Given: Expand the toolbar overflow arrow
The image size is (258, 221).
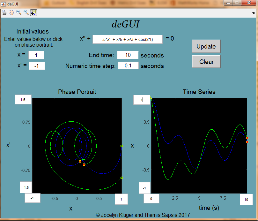Looking at the screenshot, I should [253, 13].
